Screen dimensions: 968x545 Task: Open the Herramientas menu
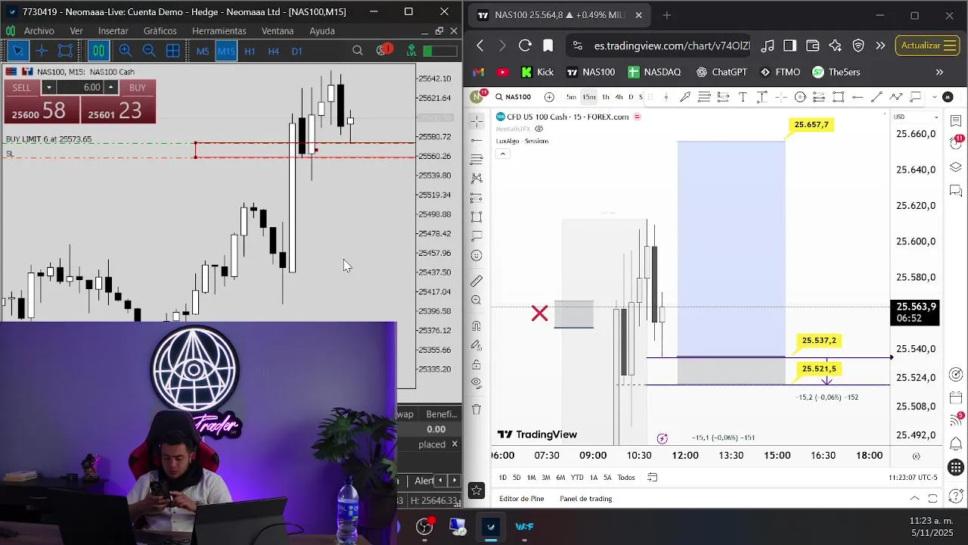(x=219, y=31)
